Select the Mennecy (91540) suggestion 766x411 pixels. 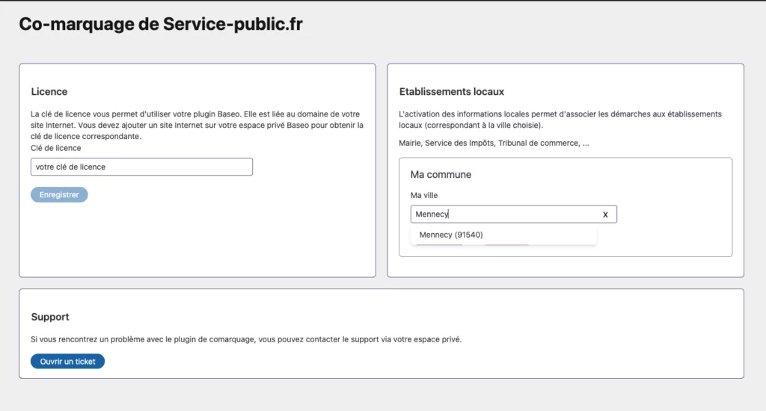[x=503, y=235]
